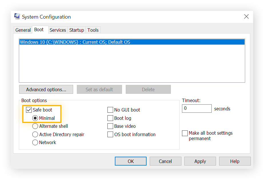Switch to the Services tab

point(58,30)
